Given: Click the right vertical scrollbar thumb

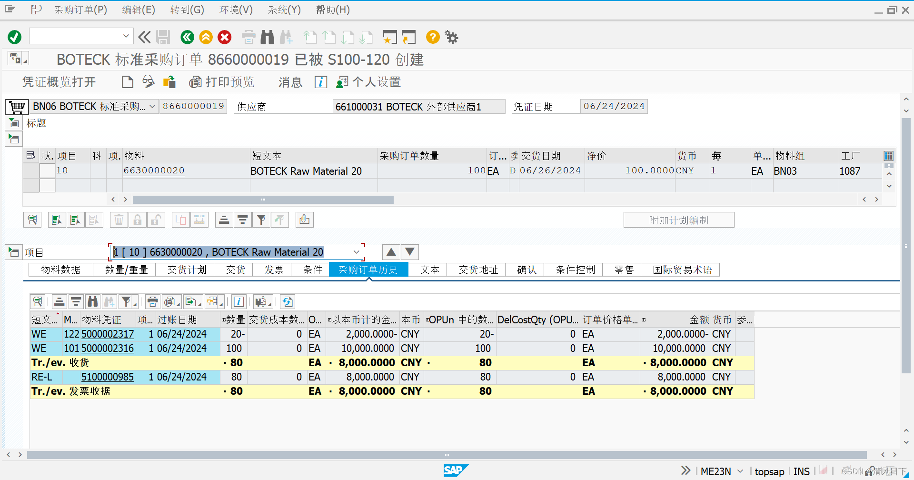Looking at the screenshot, I should click(905, 246).
